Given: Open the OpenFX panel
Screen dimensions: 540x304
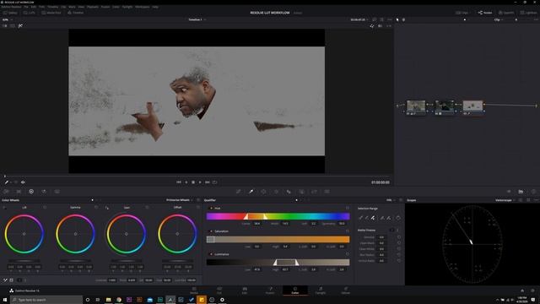Looking at the screenshot, I should pyautogui.click(x=506, y=13).
